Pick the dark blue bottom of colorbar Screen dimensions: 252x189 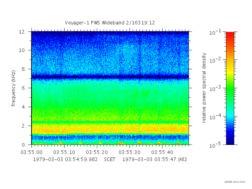click(230, 141)
